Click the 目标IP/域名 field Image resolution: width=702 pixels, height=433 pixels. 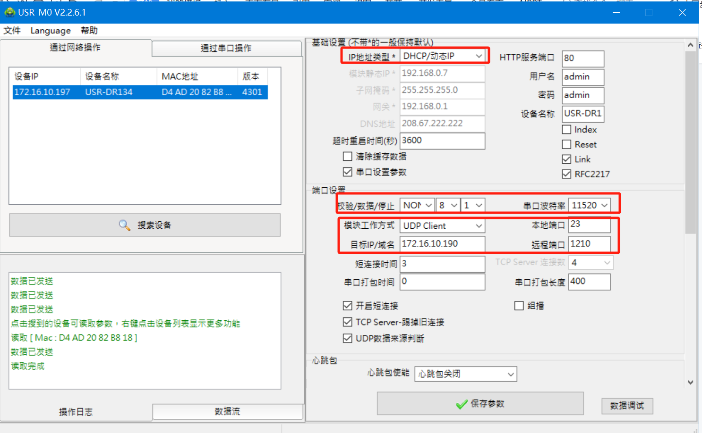click(442, 244)
